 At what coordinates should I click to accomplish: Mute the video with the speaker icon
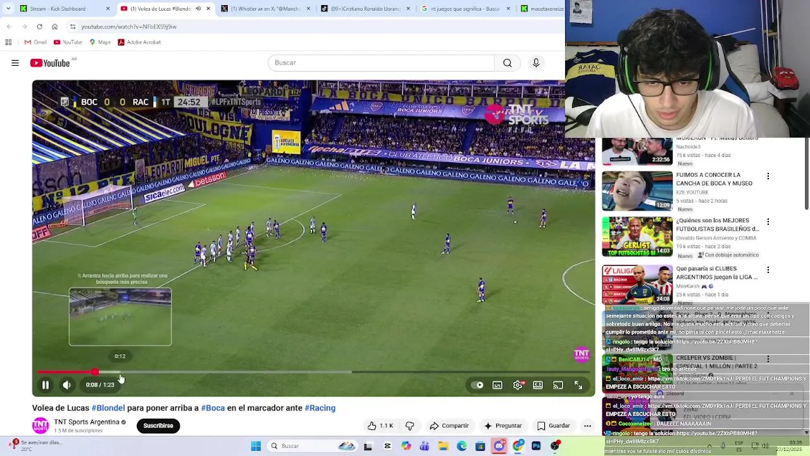pos(66,385)
